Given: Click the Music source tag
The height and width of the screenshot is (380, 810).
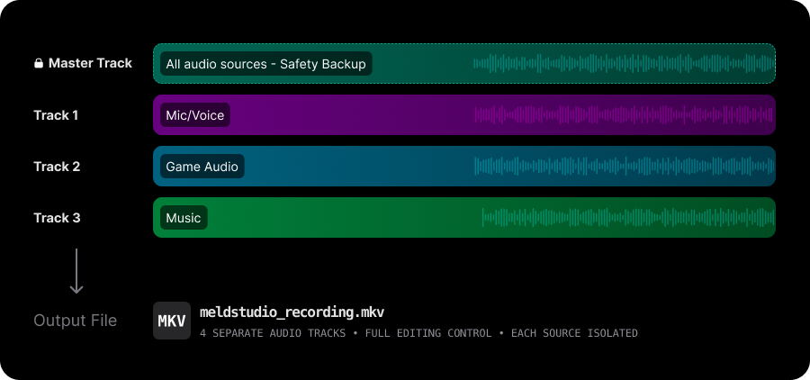Looking at the screenshot, I should click(184, 218).
